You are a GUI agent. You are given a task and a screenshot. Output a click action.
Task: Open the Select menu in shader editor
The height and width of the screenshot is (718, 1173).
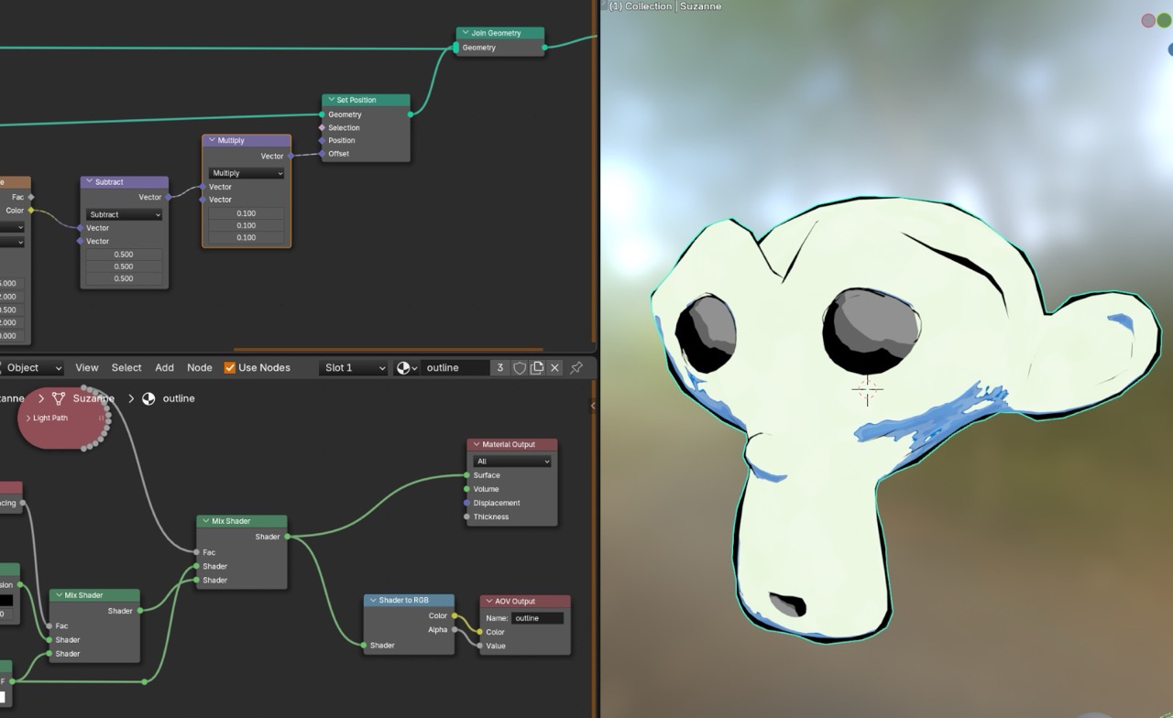(126, 367)
